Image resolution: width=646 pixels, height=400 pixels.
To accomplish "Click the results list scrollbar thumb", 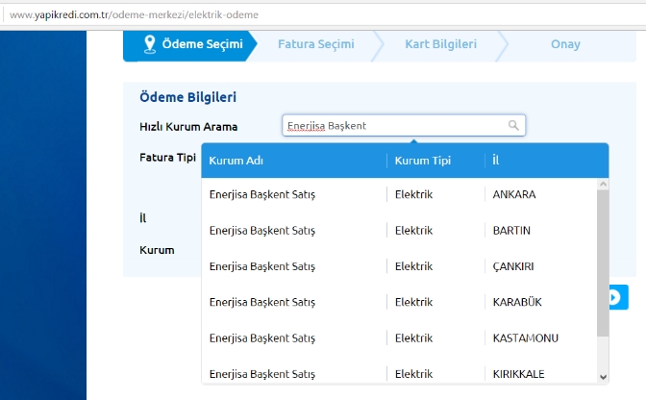I will tap(603, 262).
